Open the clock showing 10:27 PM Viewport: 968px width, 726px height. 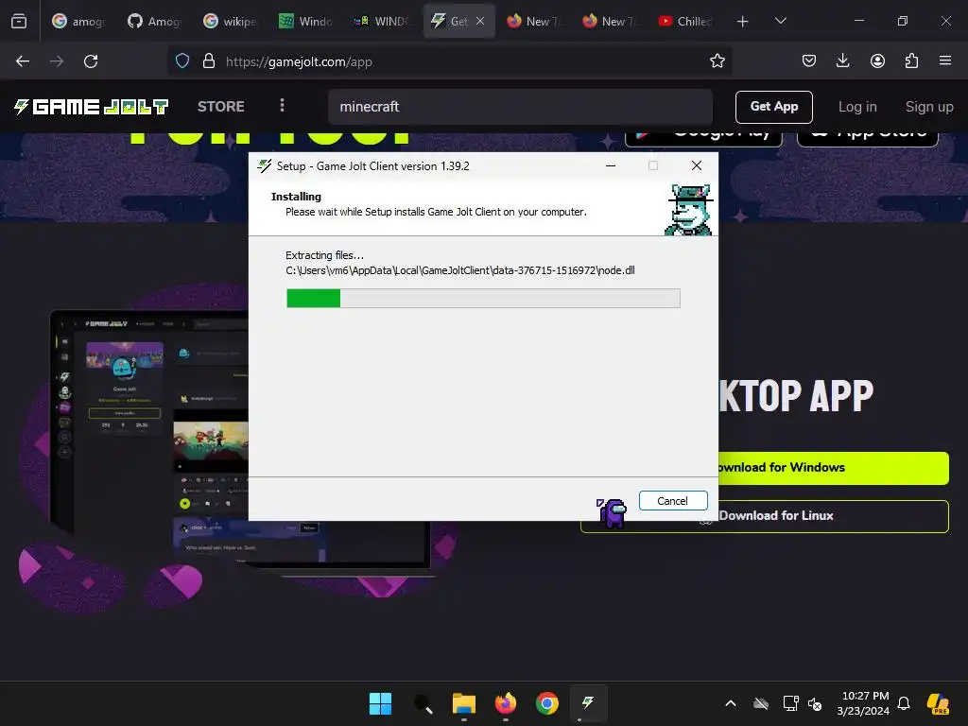pos(864,703)
